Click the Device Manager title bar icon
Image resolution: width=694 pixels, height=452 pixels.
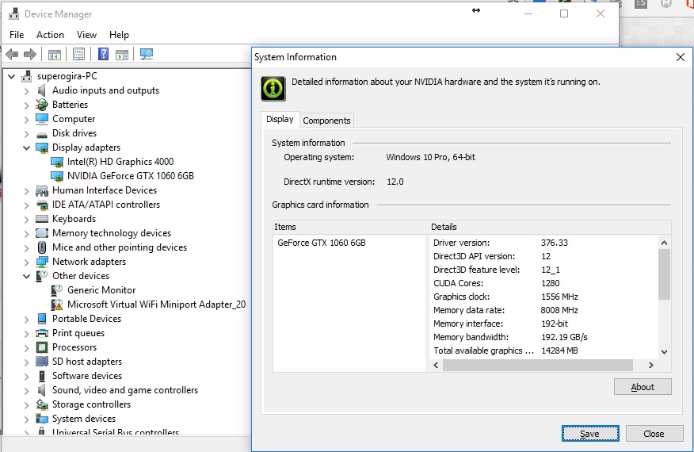pos(13,13)
